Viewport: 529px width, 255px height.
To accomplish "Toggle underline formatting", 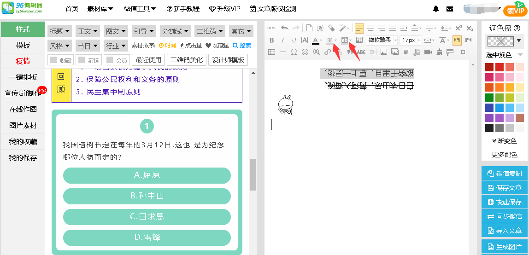I will pos(294,40).
